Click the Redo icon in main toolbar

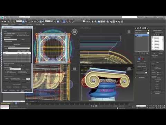coord(5,22)
